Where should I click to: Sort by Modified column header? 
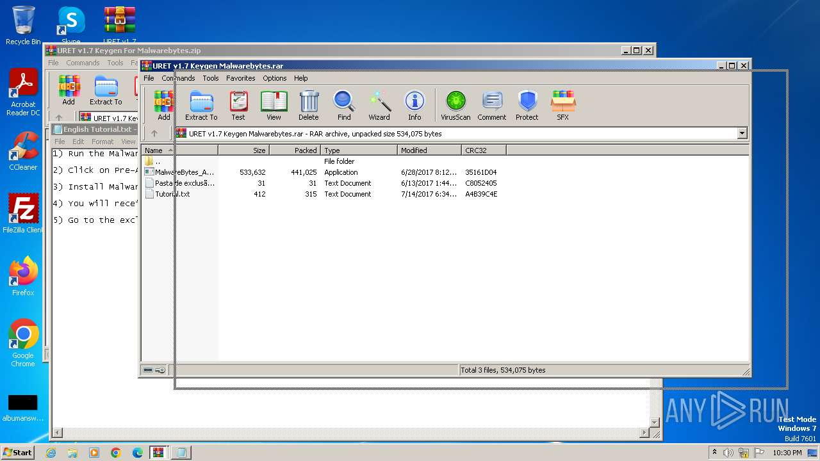pos(430,150)
